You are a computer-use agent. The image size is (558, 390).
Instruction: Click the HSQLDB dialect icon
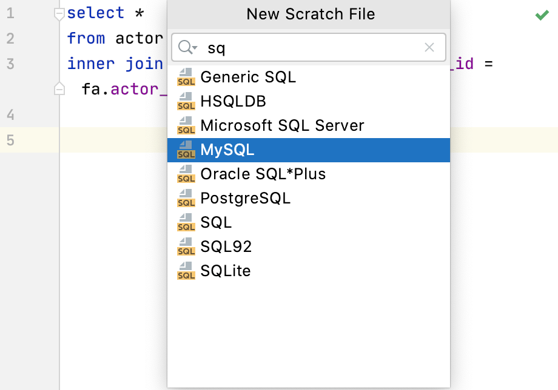(186, 102)
